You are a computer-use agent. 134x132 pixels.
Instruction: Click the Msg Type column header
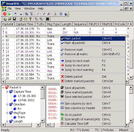53,24
